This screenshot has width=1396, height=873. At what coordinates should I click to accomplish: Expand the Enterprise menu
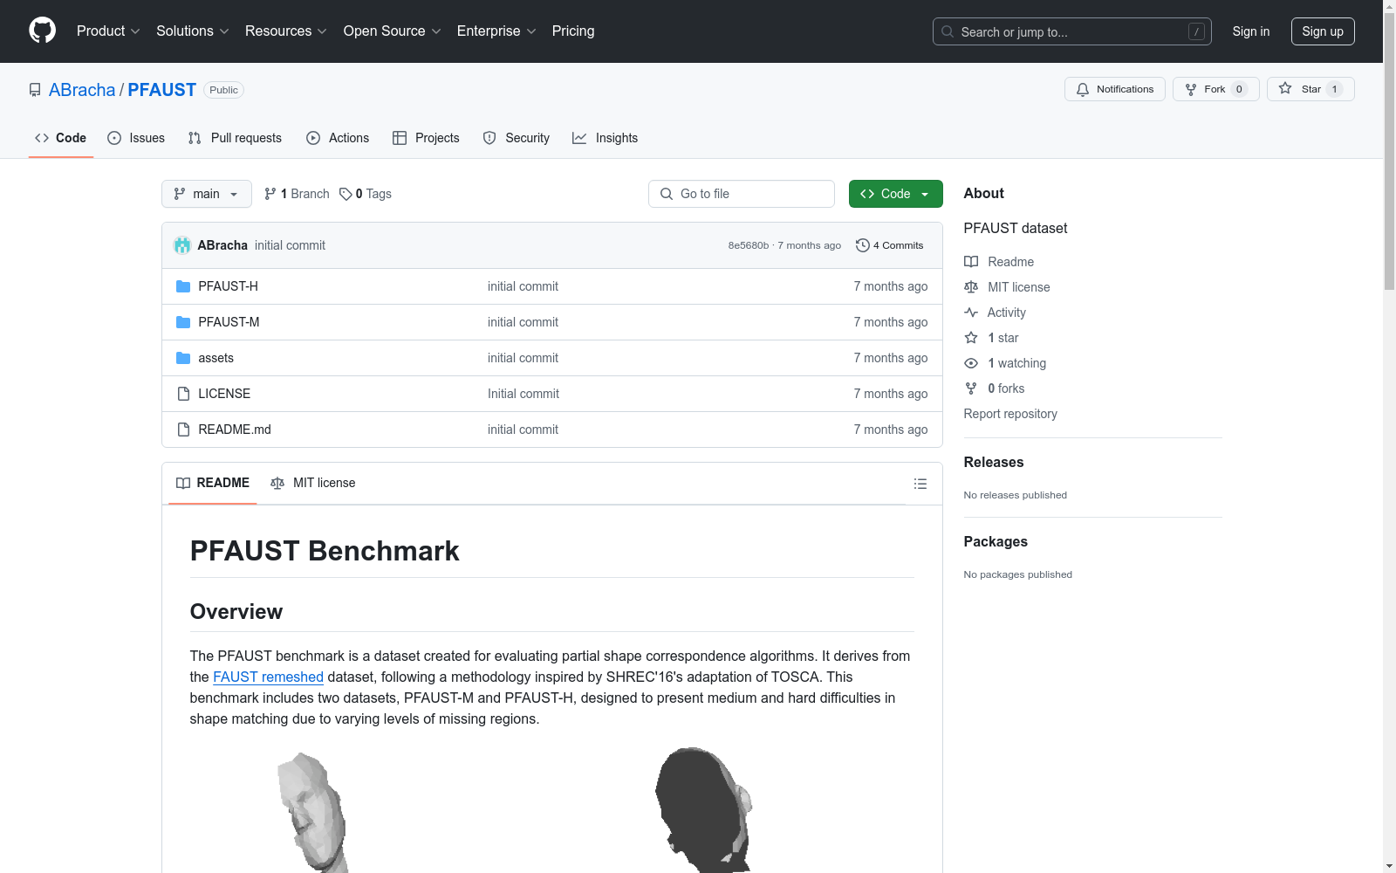tap(496, 31)
